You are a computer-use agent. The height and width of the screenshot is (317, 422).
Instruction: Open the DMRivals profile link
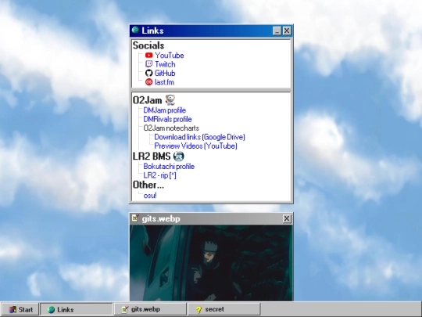point(167,119)
